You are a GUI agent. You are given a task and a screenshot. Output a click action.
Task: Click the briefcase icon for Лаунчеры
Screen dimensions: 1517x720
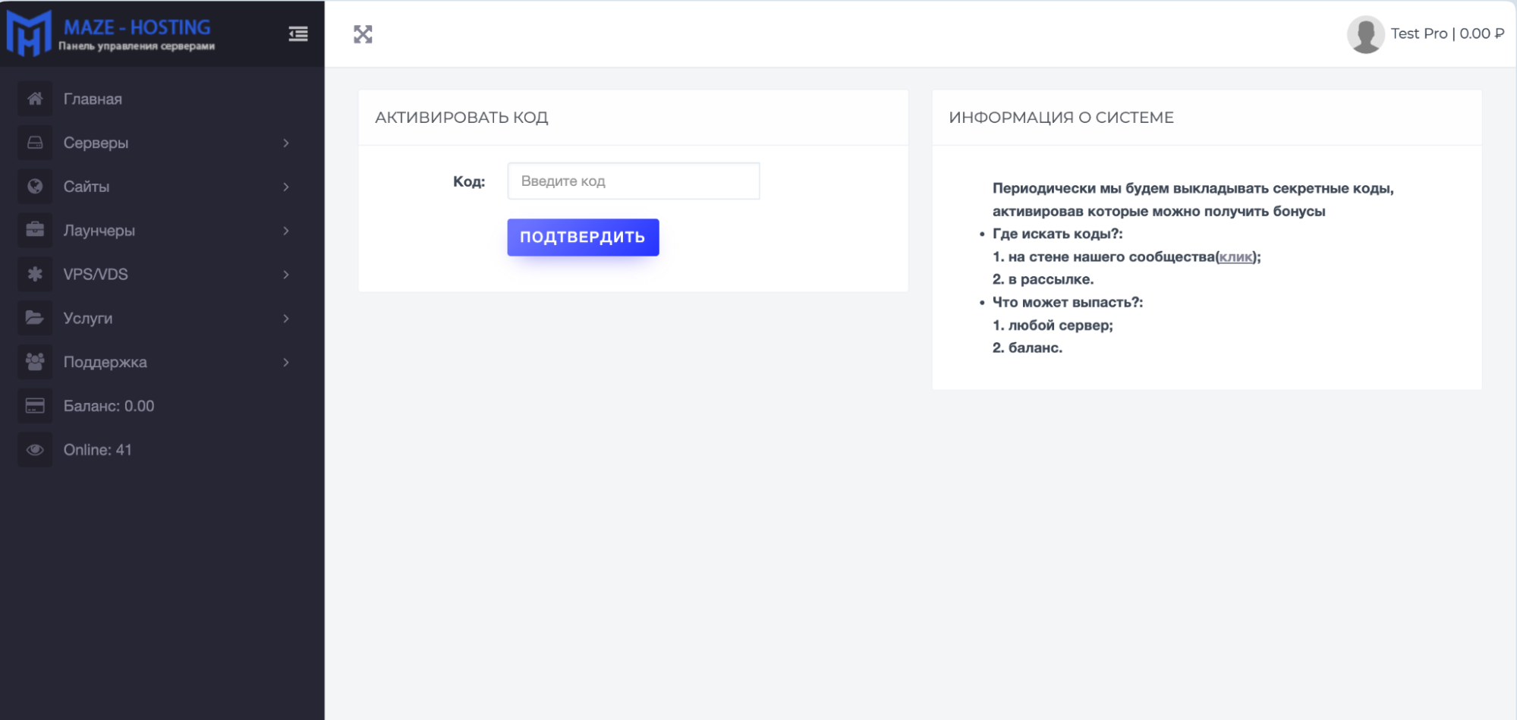click(35, 230)
